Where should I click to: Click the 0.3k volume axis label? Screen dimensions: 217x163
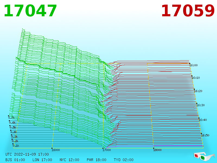pyautogui.click(x=15, y=137)
